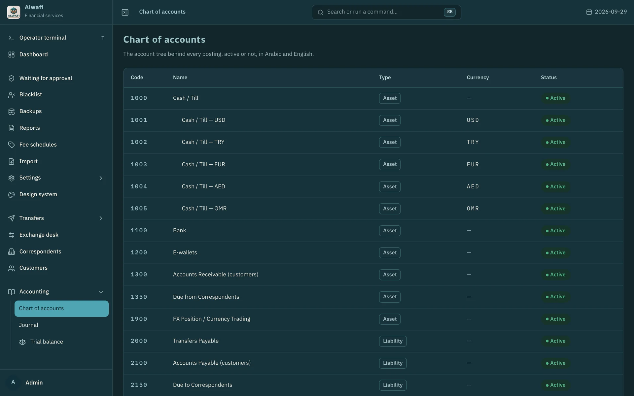Open Fee schedules
634x396 pixels.
pyautogui.click(x=56, y=145)
